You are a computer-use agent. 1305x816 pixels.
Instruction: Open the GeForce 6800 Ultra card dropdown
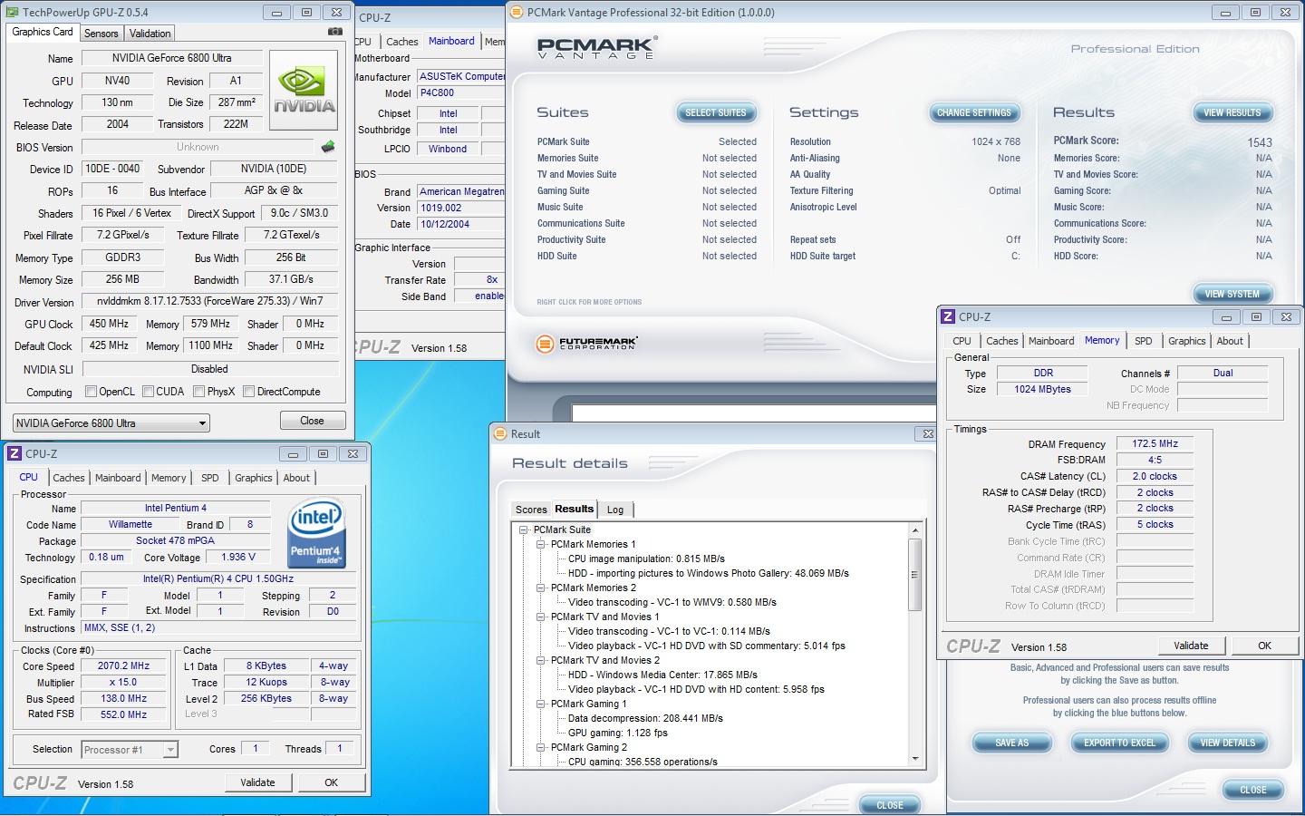(x=202, y=423)
